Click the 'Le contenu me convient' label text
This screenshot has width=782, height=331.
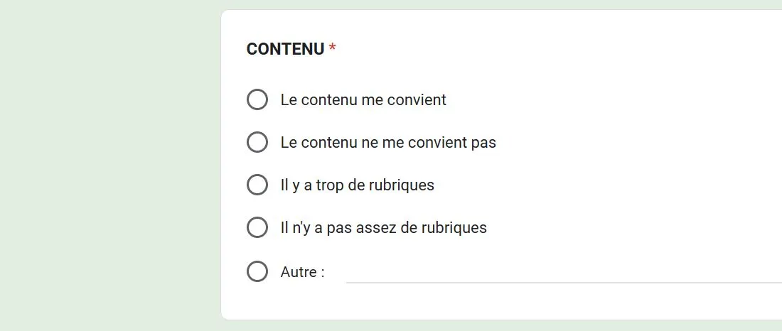(363, 100)
